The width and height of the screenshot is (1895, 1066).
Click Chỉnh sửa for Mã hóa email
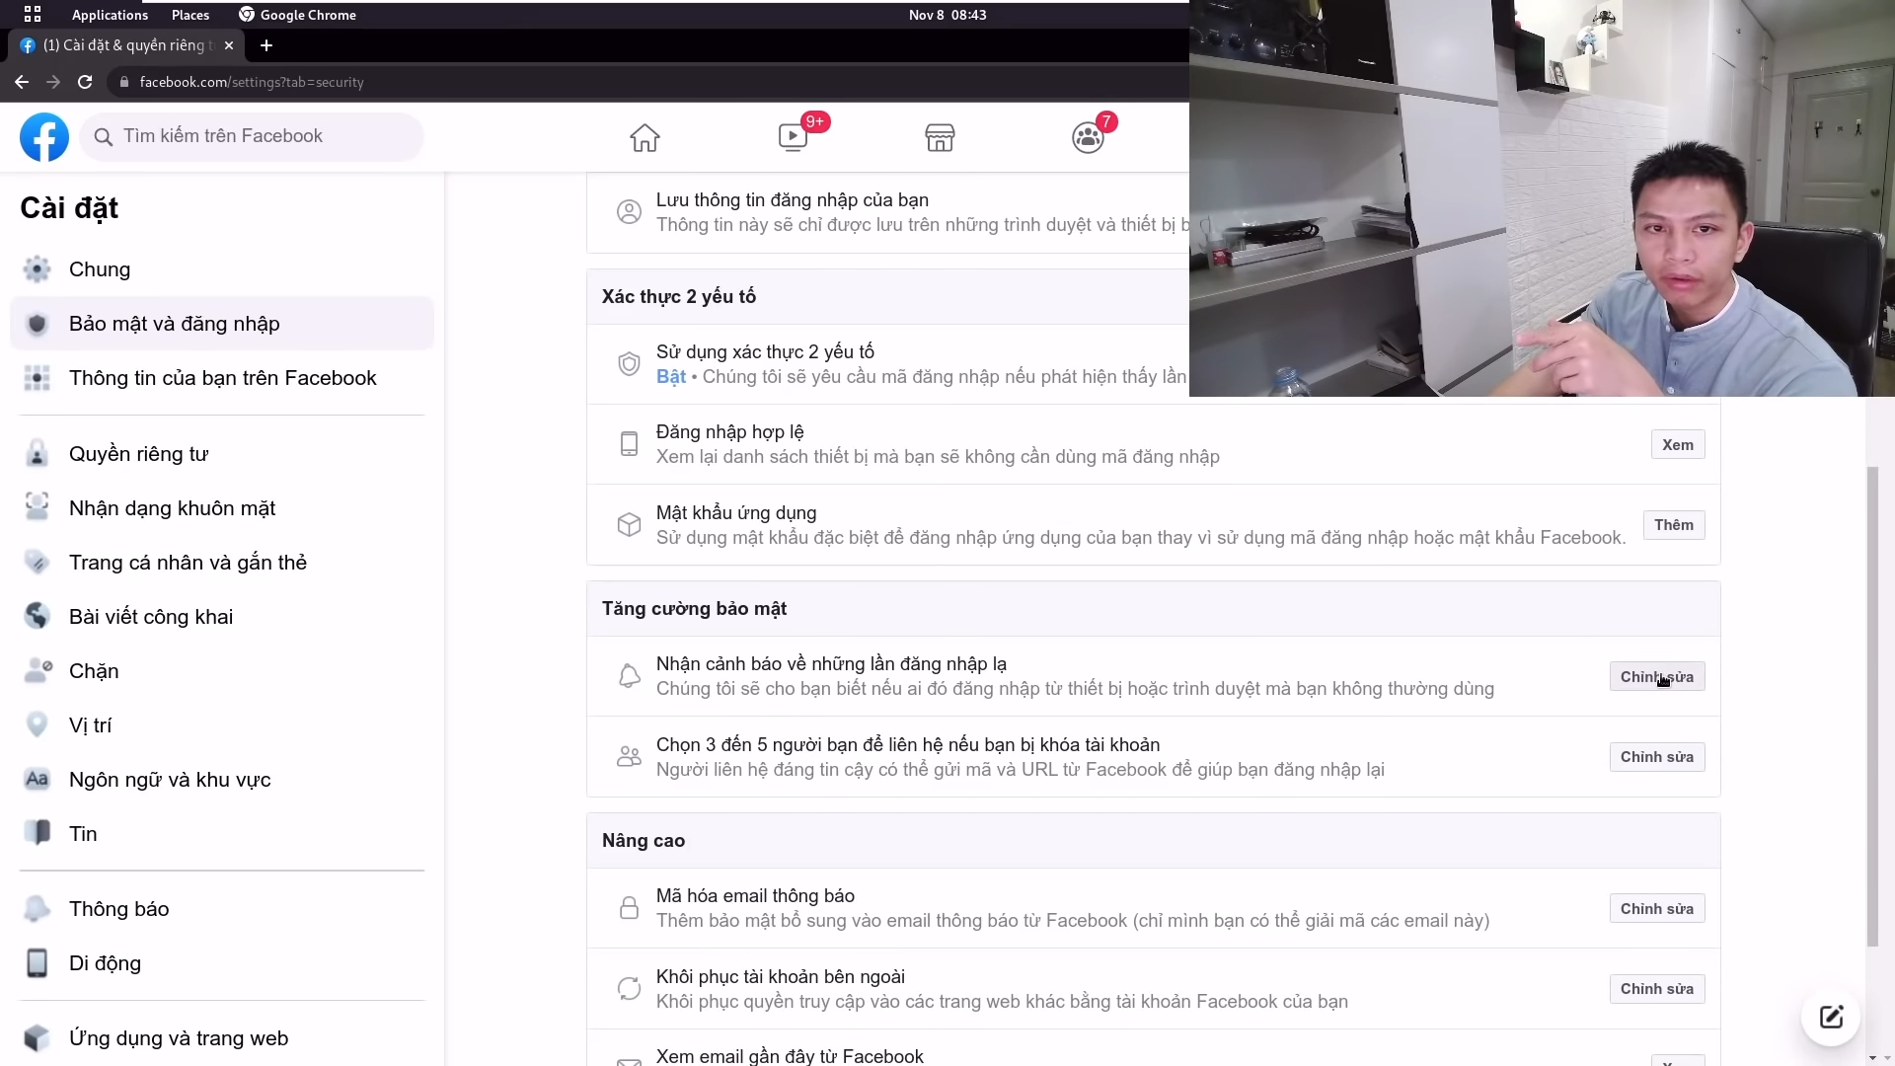pyautogui.click(x=1657, y=909)
